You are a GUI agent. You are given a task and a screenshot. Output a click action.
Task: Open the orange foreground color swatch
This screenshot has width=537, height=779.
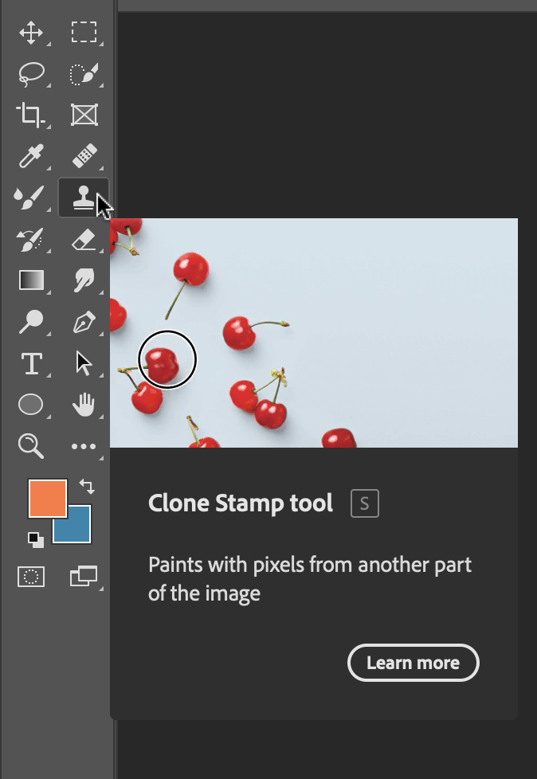point(48,499)
